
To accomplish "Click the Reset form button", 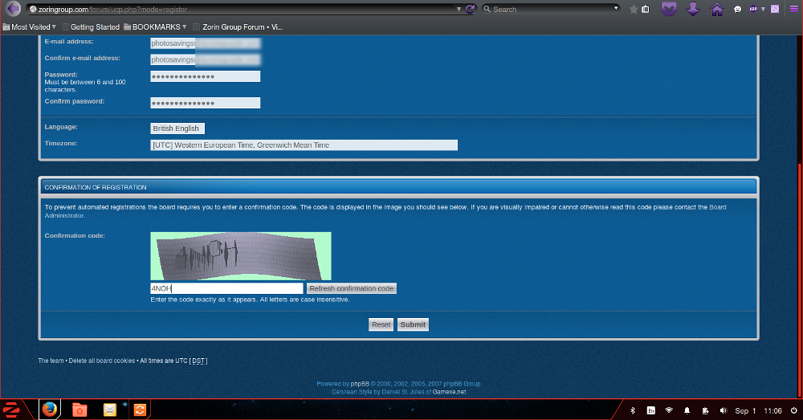I will coord(381,324).
